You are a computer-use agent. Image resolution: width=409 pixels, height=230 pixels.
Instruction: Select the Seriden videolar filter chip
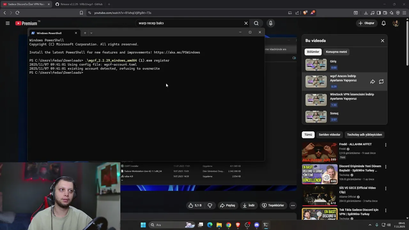[329, 135]
